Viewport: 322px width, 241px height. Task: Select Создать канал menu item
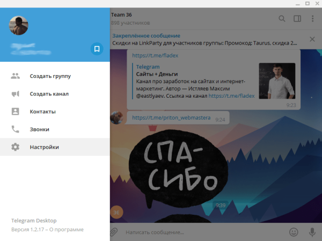point(49,94)
